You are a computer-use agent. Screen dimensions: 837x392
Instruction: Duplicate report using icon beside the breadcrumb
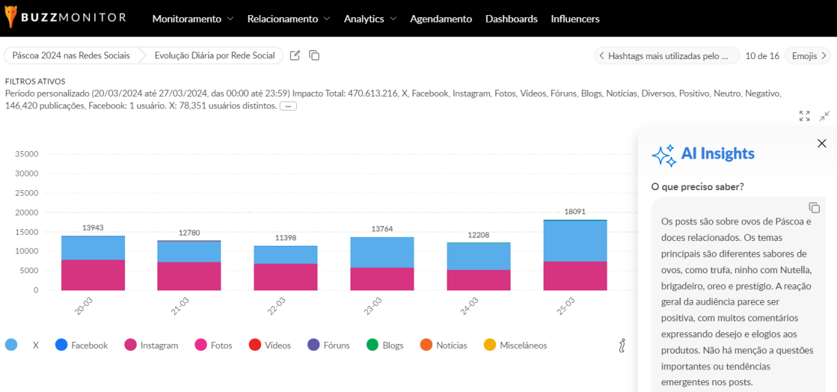coord(314,56)
